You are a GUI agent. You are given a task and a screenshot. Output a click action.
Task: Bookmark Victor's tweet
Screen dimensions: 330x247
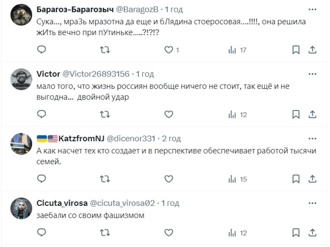296,114
